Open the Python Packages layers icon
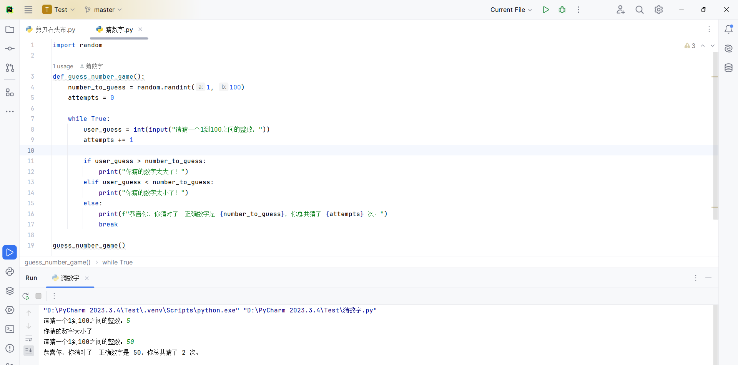 [10, 291]
